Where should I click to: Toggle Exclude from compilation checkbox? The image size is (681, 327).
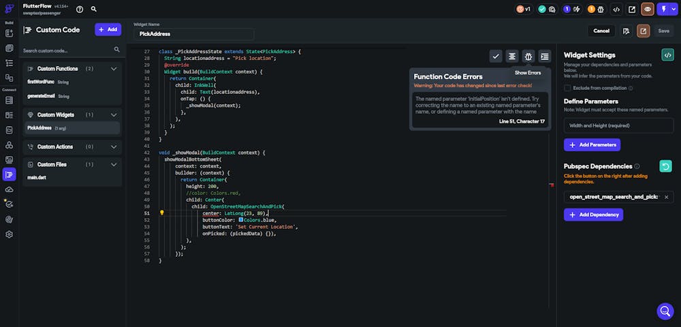pyautogui.click(x=567, y=88)
